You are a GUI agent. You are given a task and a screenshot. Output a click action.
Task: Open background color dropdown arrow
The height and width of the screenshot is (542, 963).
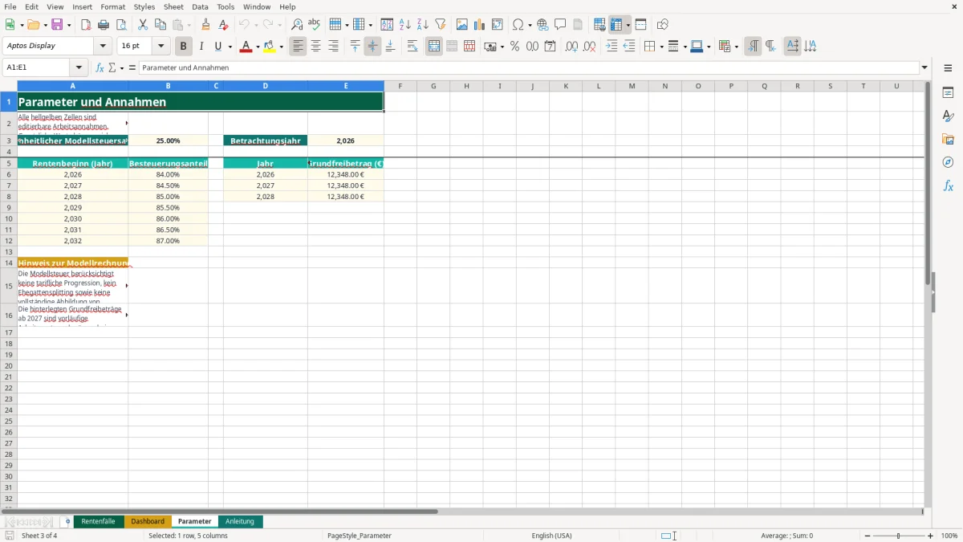(282, 47)
